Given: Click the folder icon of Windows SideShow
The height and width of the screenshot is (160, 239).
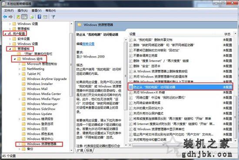Looking at the screenshot, I should (x=23, y=109).
